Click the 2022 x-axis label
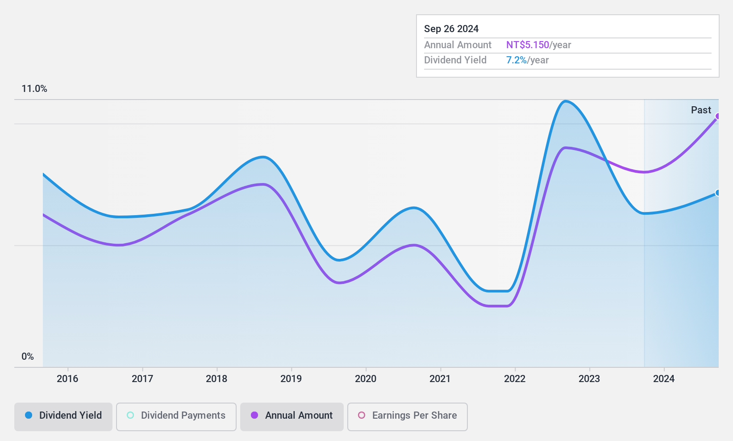Image resolution: width=733 pixels, height=441 pixels. 515,379
